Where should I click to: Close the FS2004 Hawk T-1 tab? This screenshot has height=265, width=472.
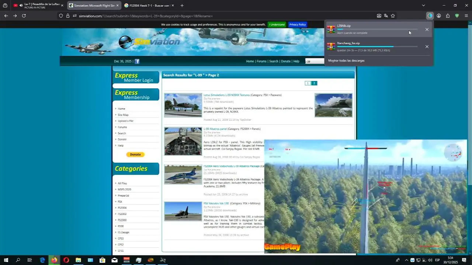173,6
